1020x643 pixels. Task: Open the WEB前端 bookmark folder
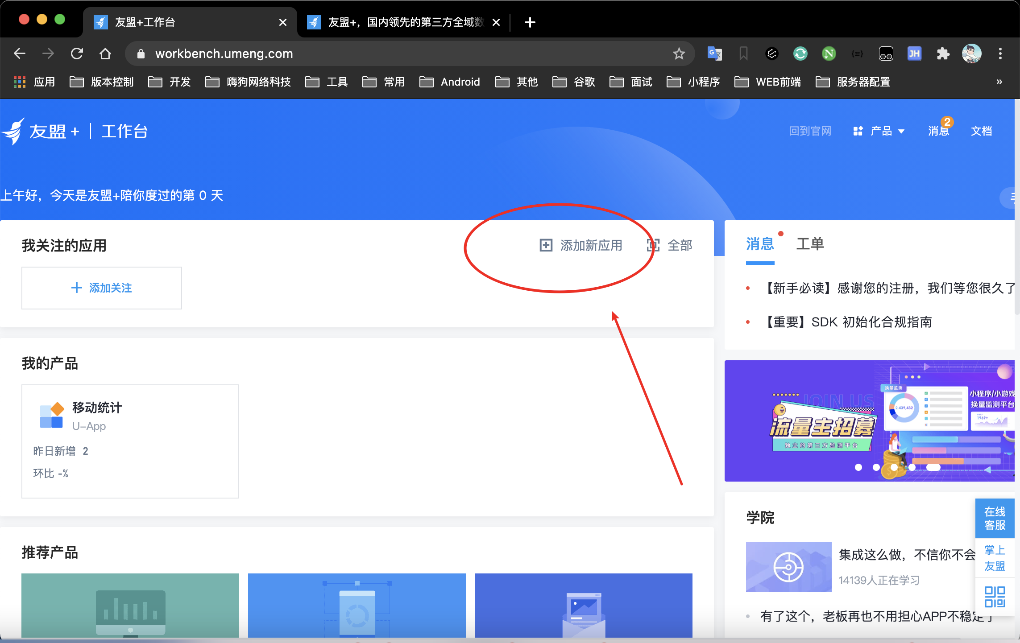point(767,82)
